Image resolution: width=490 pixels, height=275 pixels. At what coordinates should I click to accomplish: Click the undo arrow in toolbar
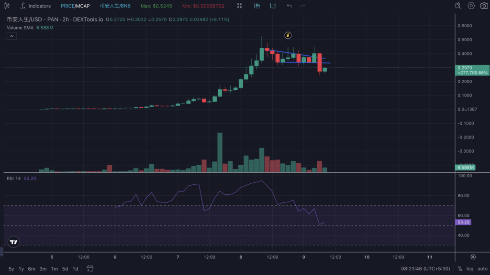289,6
